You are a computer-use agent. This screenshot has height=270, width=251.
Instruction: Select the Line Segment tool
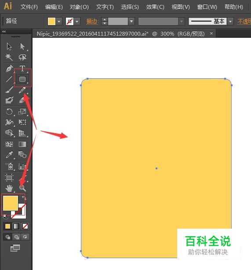[x=9, y=79]
